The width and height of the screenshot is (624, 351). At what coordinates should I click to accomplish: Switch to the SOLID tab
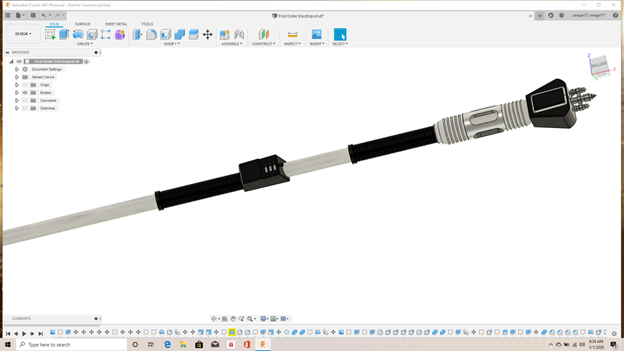54,24
